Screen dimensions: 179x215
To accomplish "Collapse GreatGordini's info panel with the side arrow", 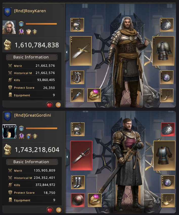I will (67, 157).
